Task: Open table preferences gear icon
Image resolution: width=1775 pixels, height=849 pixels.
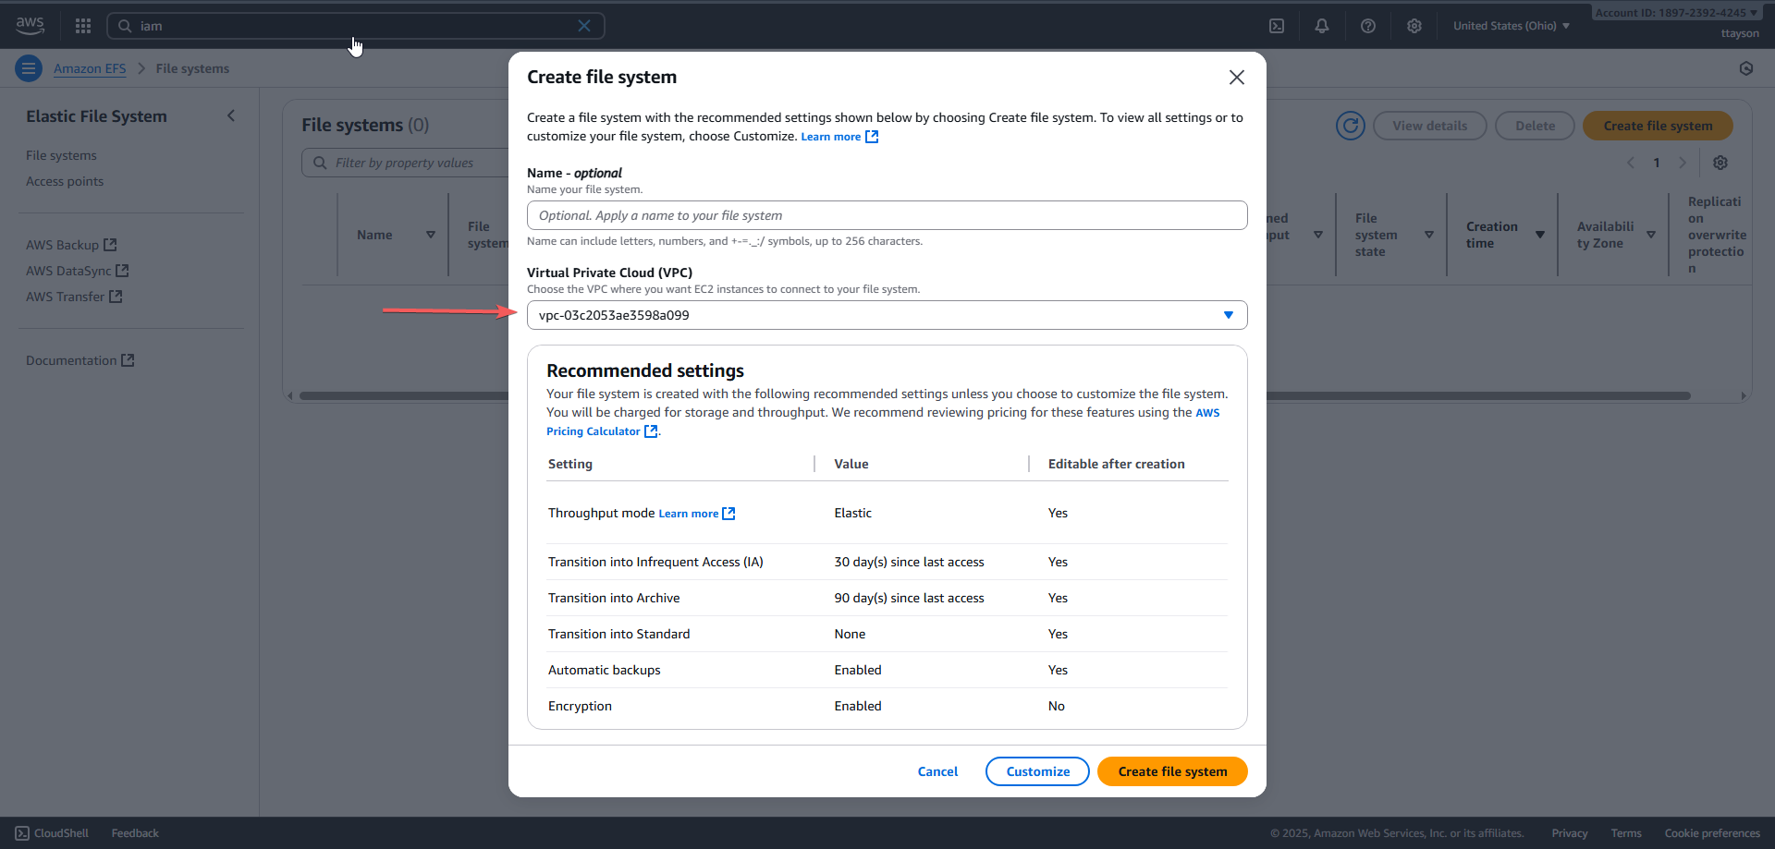Action: coord(1720,163)
